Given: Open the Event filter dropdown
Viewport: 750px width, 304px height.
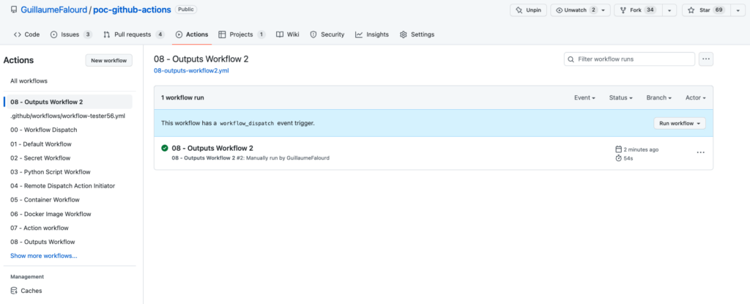Looking at the screenshot, I should (x=584, y=97).
